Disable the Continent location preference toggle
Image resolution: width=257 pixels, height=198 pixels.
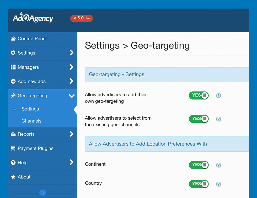(x=199, y=165)
